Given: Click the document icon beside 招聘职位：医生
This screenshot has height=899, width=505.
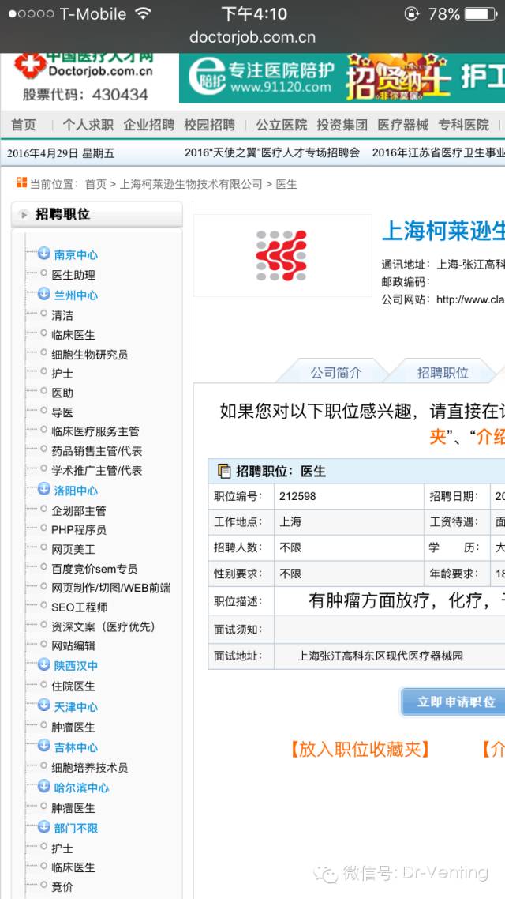Looking at the screenshot, I should coord(224,471).
